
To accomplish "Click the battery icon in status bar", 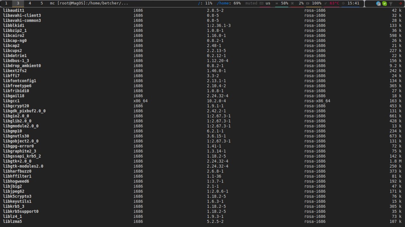I will point(308,3).
